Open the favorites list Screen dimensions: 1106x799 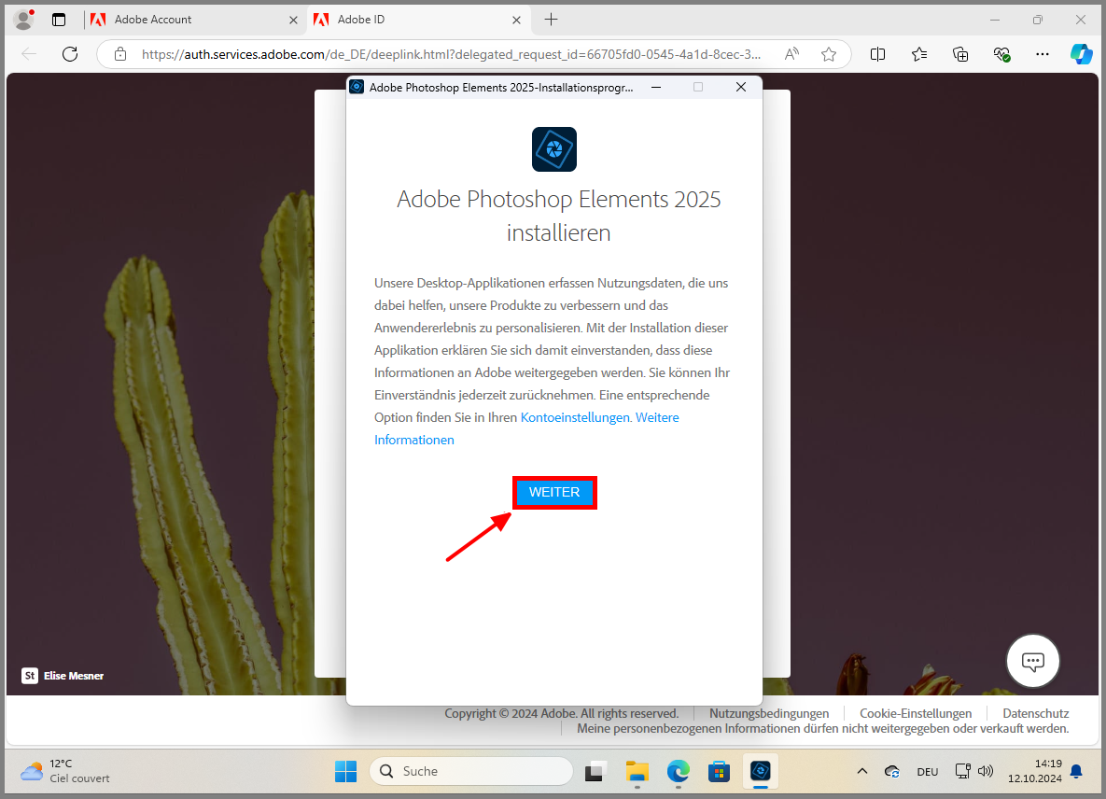(919, 54)
